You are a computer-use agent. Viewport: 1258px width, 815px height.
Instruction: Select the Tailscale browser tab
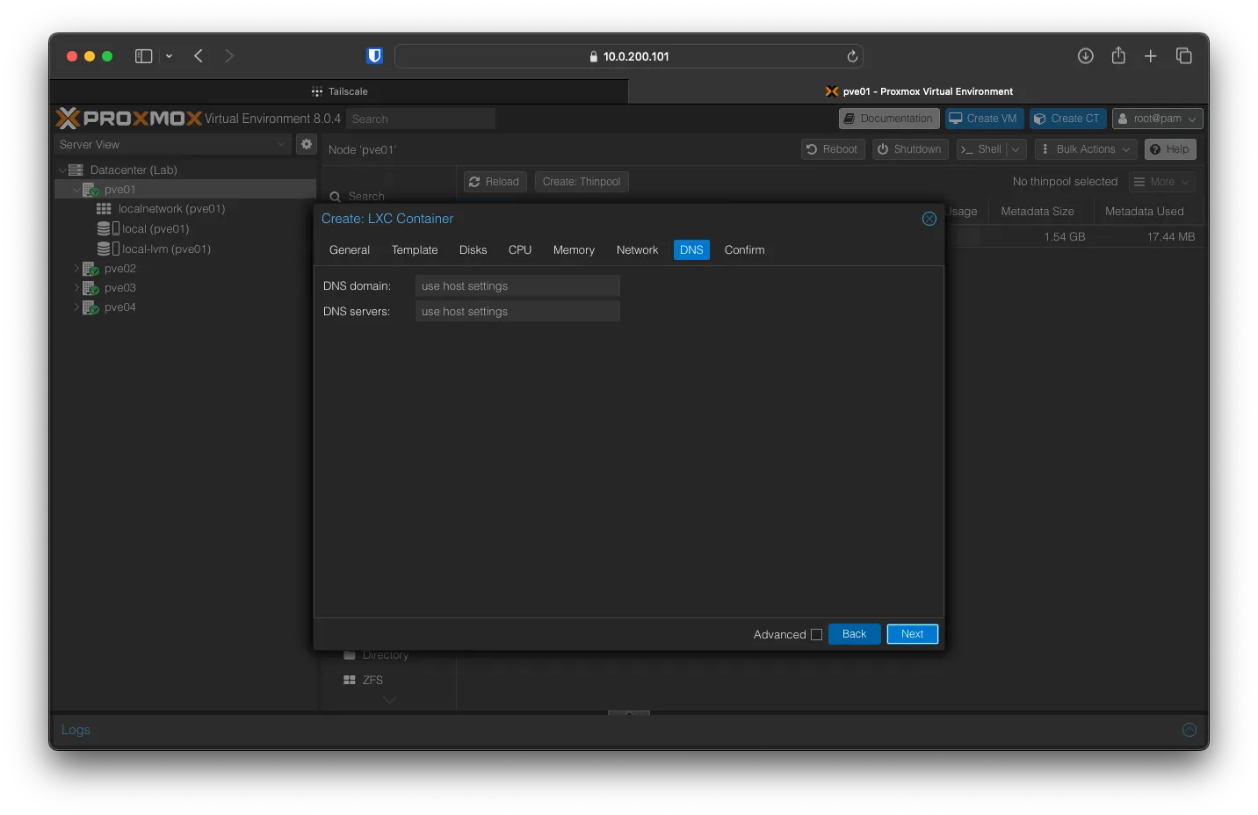[339, 91]
